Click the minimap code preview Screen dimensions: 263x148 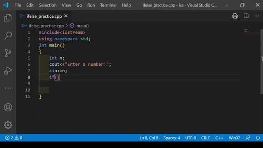click(x=251, y=31)
